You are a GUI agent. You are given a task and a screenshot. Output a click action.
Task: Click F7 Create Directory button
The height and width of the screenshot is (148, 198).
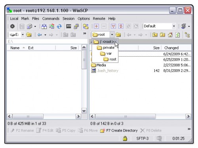(119, 131)
